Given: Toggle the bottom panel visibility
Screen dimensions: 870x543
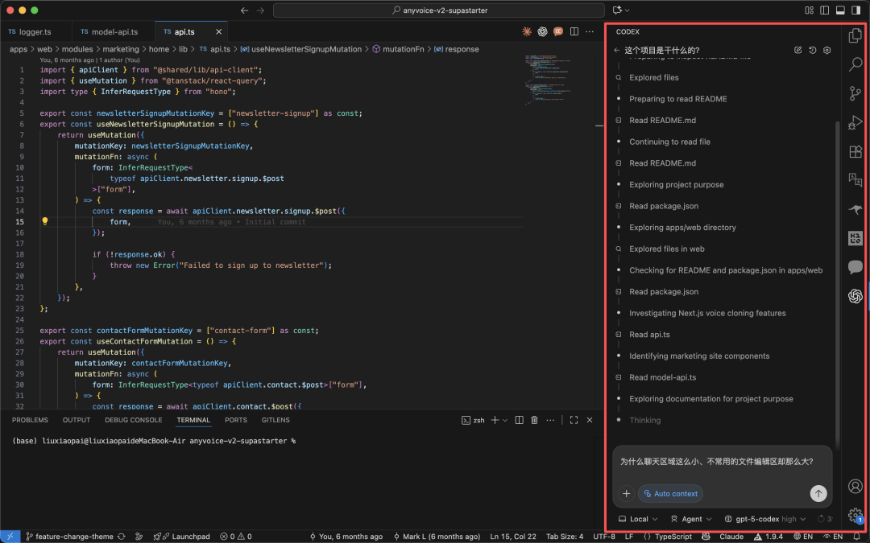Looking at the screenshot, I should 840,10.
